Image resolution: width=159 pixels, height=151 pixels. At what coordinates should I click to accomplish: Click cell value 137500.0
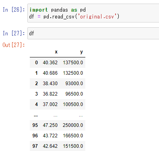coord(73,63)
